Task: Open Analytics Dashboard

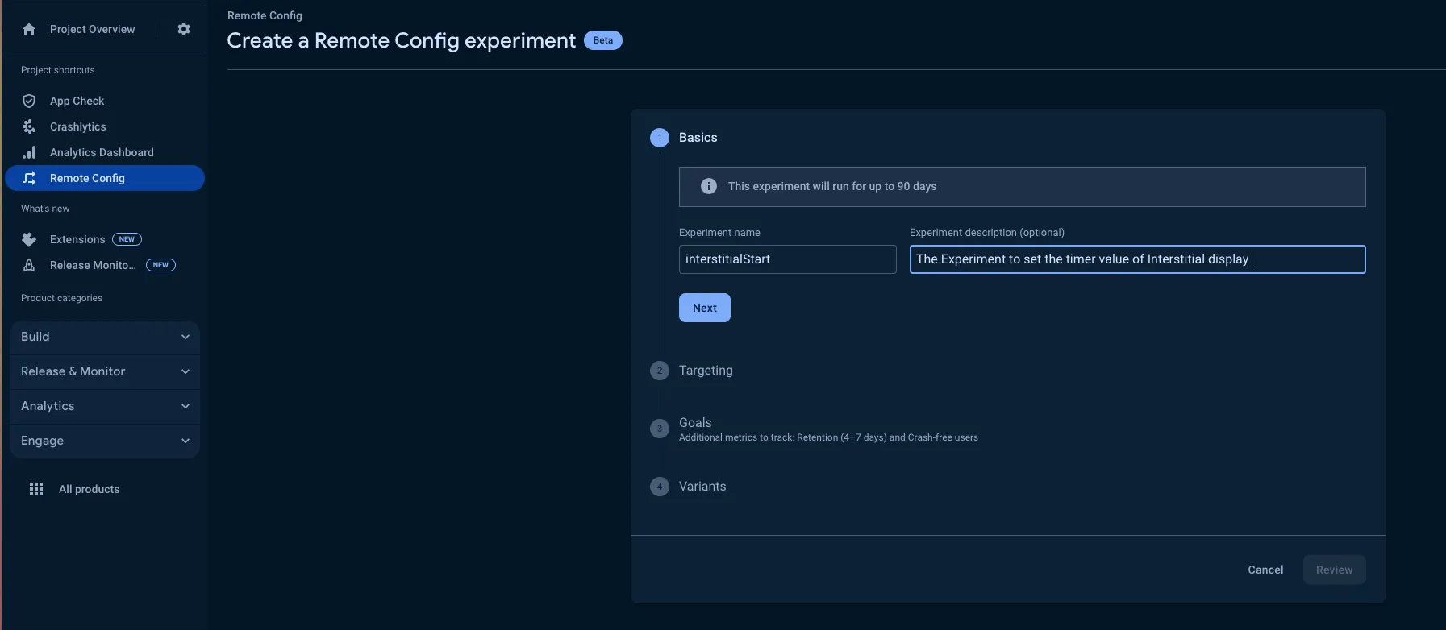Action: pyautogui.click(x=102, y=152)
